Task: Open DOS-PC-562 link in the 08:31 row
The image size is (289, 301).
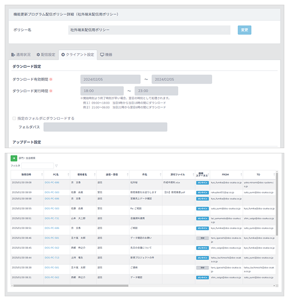Action: (52, 277)
